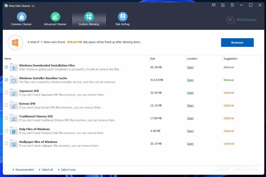
Task: Open the Advanced Cleaner icon
Action: pyautogui.click(x=55, y=17)
